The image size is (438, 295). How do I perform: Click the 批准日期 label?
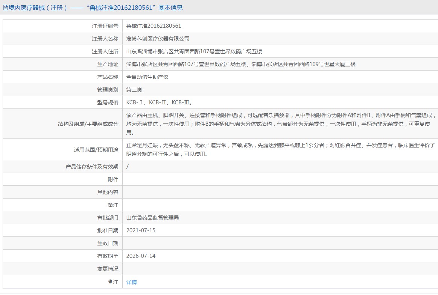[x=108, y=231]
